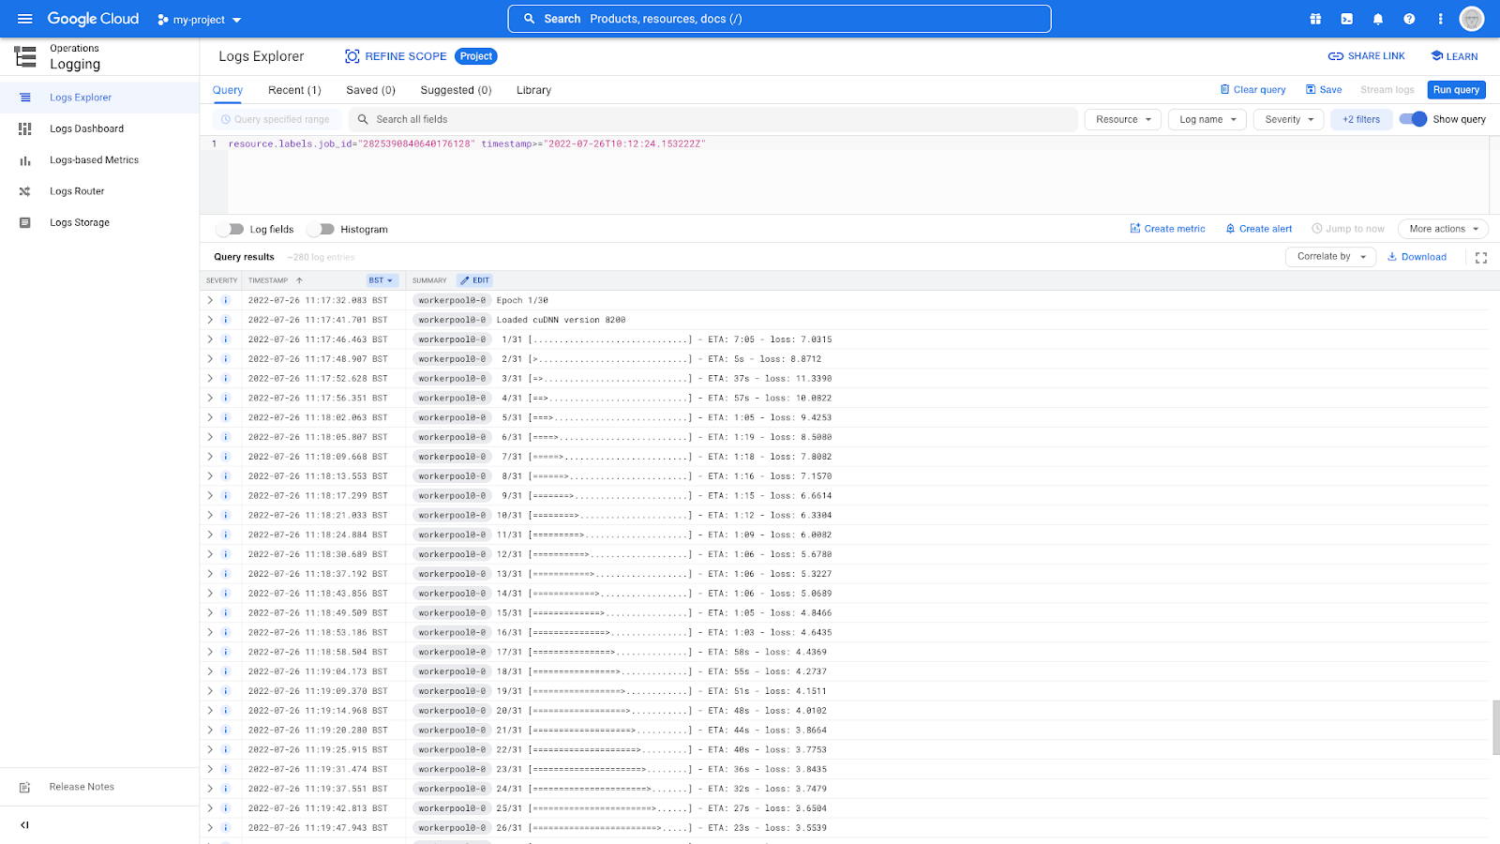Click the Edit summary pencil button

474,280
